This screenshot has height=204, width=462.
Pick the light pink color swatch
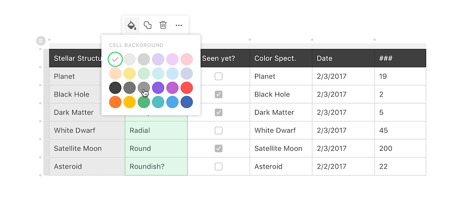click(187, 60)
